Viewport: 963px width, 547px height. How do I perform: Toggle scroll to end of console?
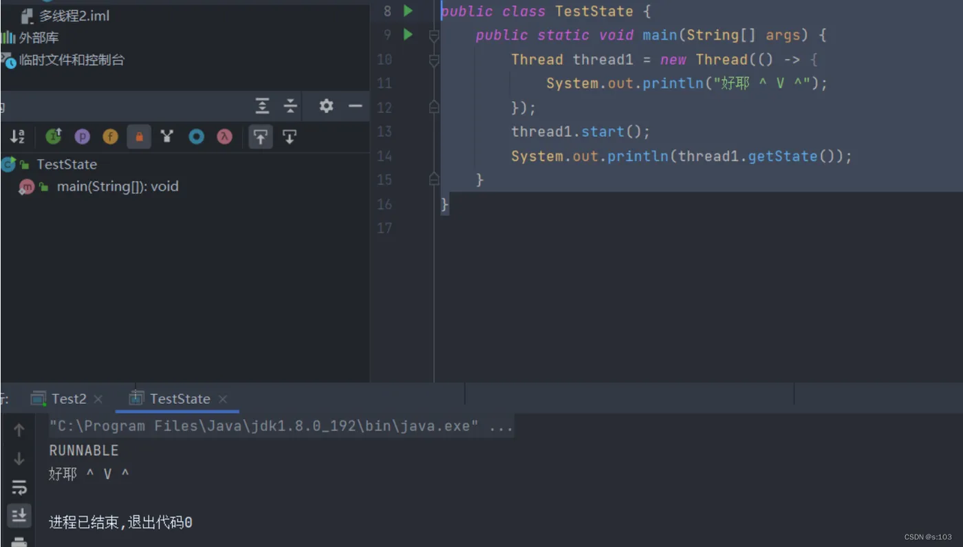coord(19,515)
